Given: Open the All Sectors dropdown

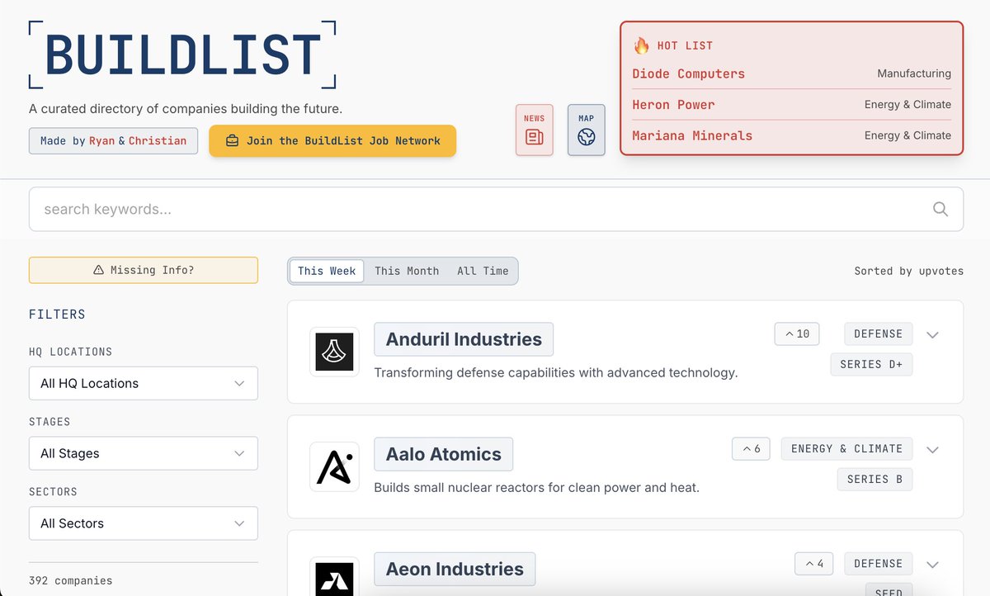Looking at the screenshot, I should [x=144, y=523].
